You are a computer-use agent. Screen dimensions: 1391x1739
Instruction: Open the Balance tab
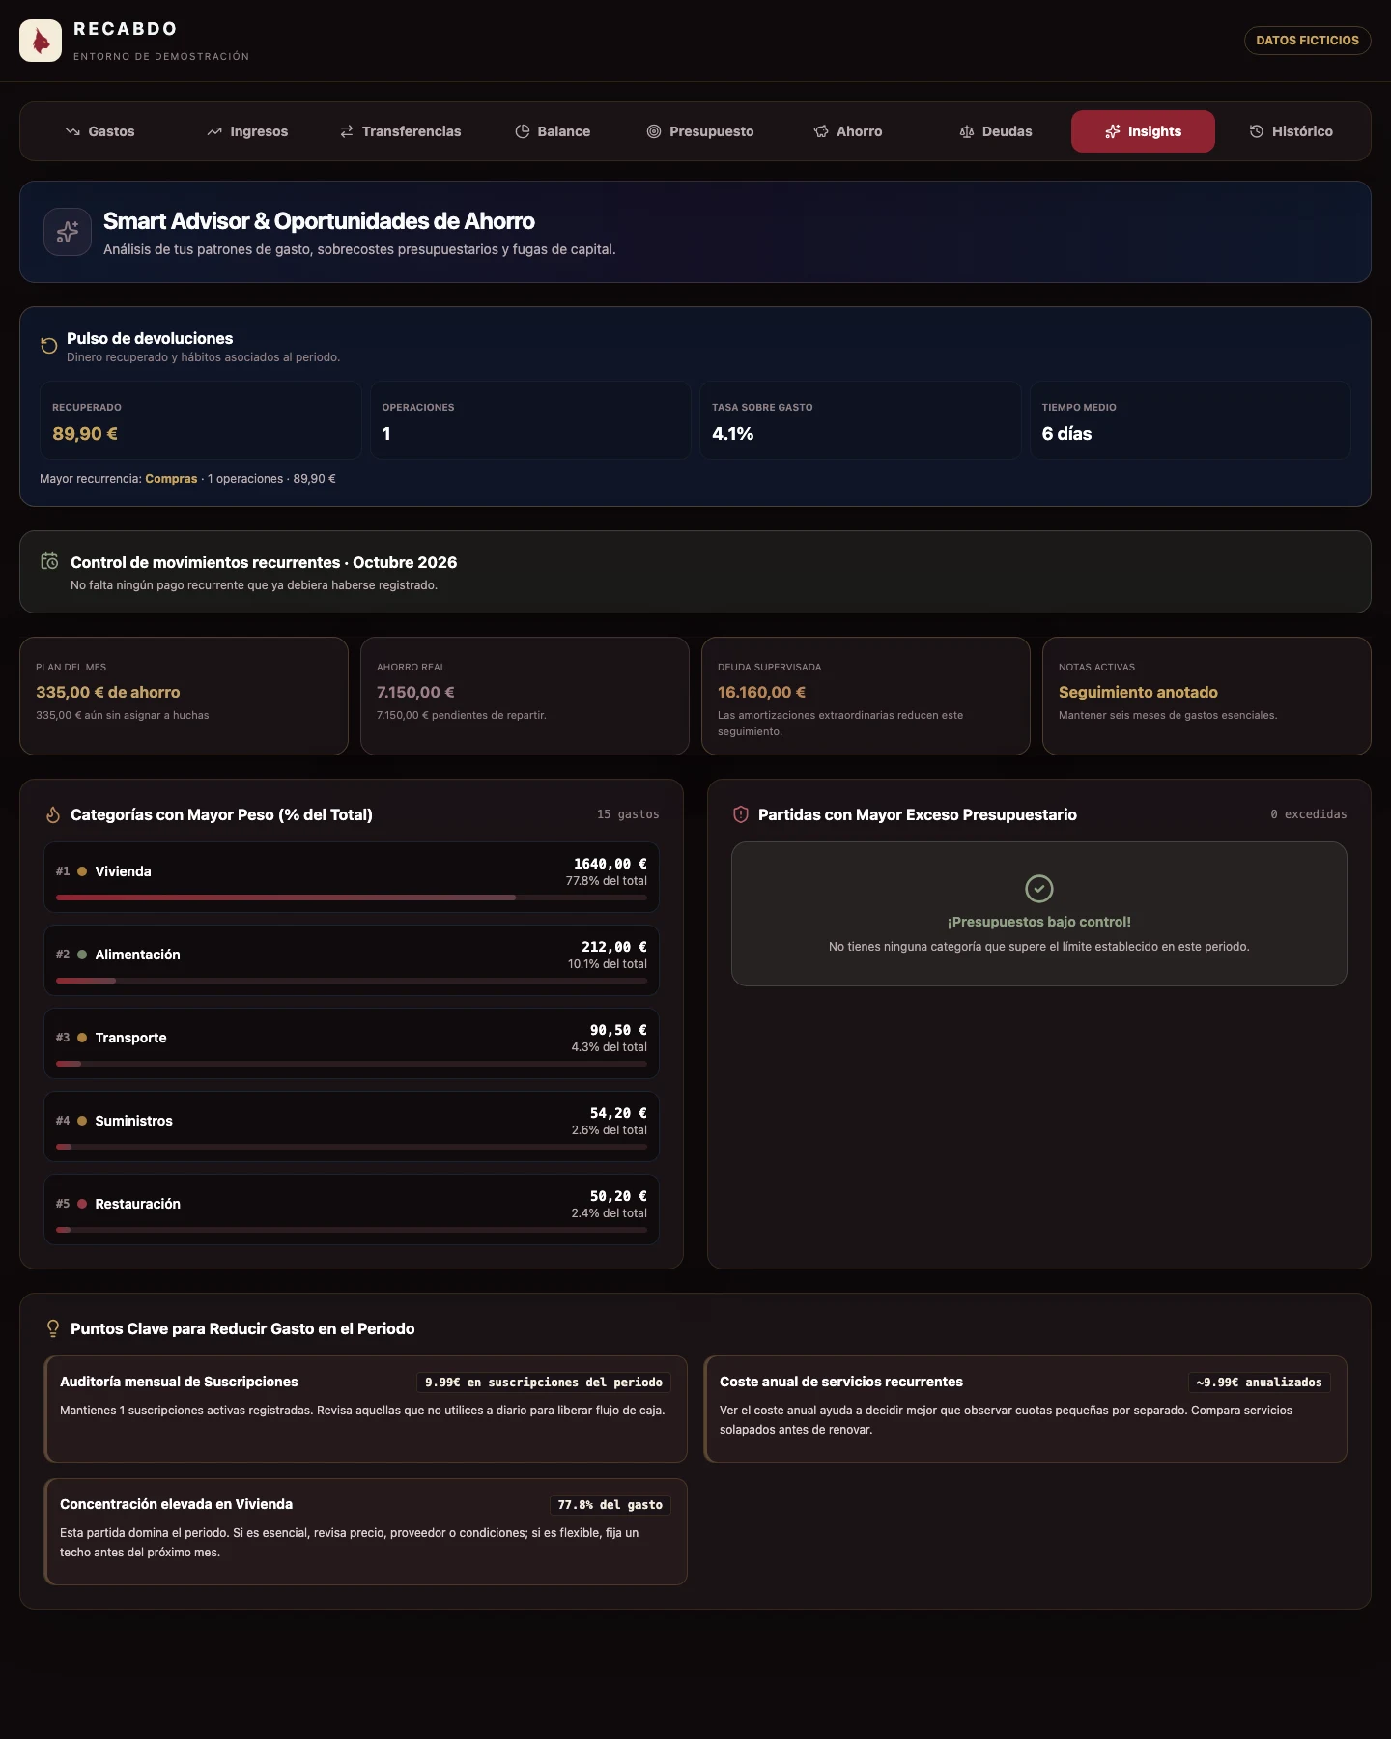553,131
